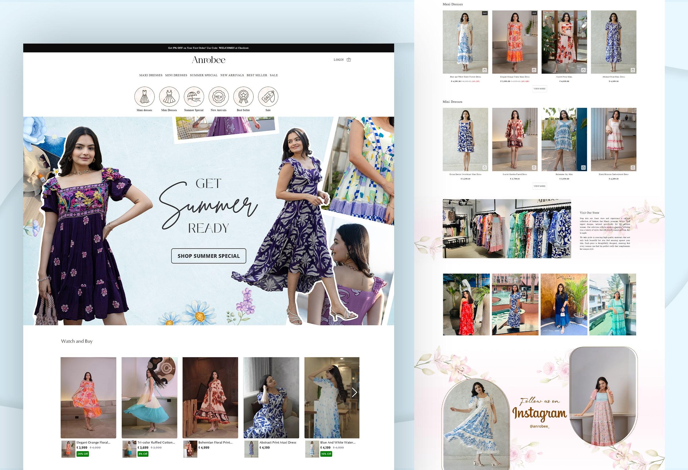Click the Abstract Print Maxi Dress title in Maxi Dresses
688x470 pixels.
614,77
